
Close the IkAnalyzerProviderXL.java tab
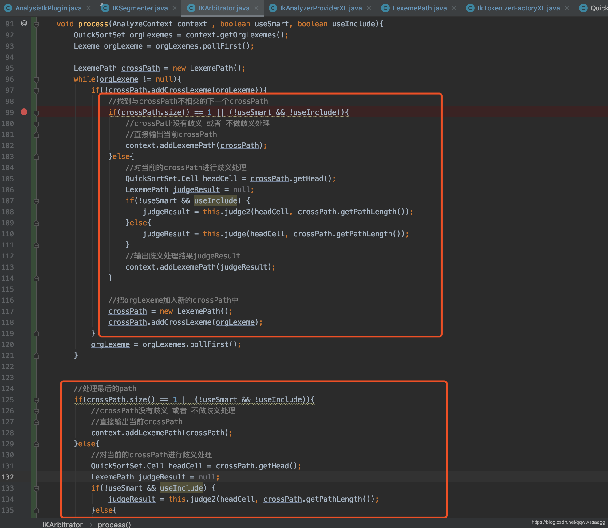click(x=369, y=8)
